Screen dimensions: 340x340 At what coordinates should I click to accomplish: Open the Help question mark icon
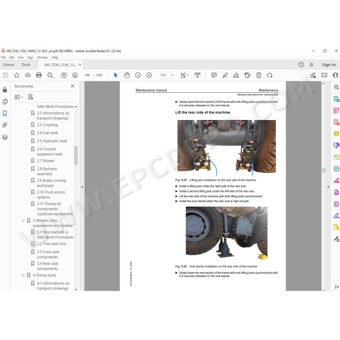pos(301,65)
